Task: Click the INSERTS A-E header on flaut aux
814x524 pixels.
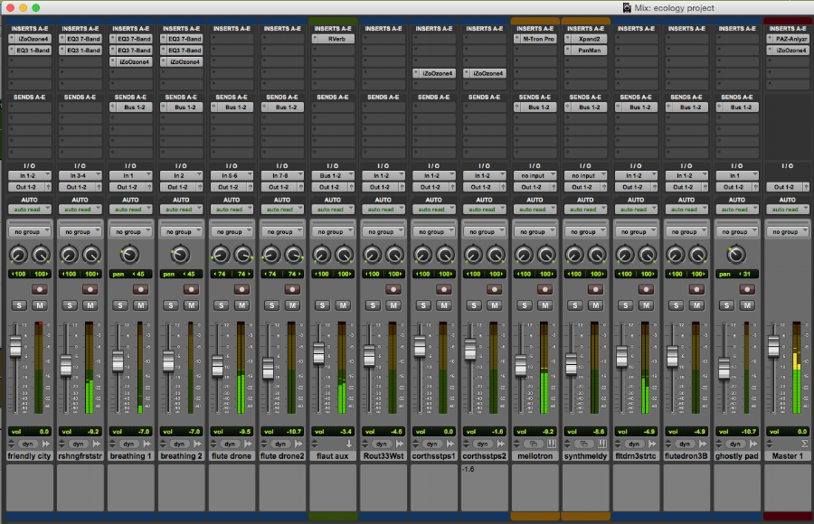Action: [x=333, y=29]
